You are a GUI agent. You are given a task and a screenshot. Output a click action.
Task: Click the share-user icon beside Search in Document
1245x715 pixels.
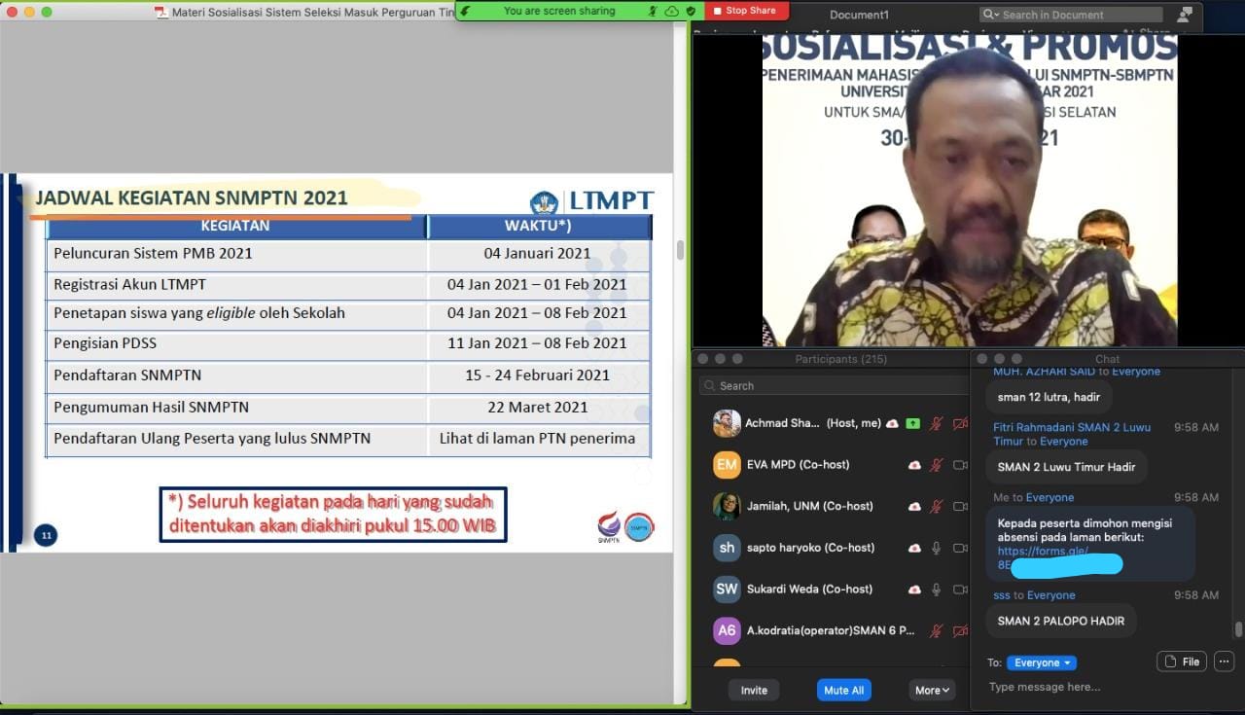pos(1185,15)
